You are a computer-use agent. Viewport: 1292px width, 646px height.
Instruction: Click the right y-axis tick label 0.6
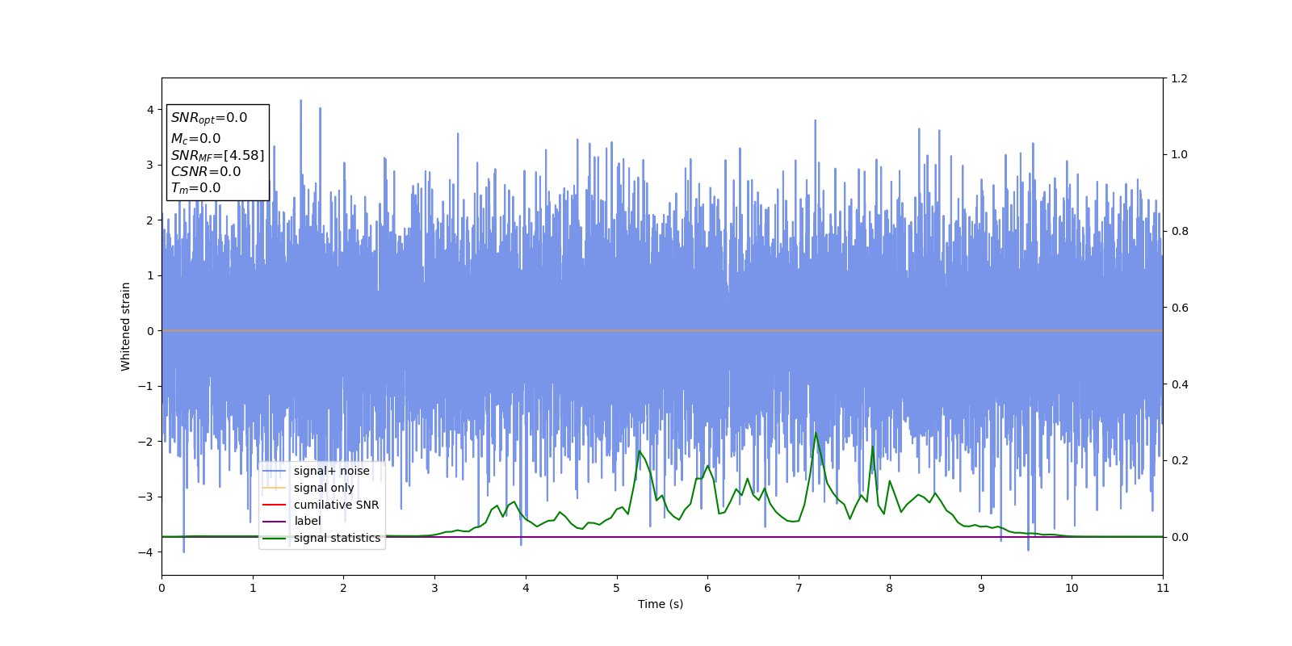(x=1180, y=308)
